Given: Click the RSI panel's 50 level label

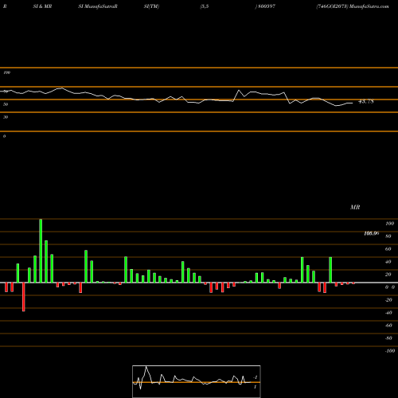Looking at the screenshot, I should (x=6, y=104).
